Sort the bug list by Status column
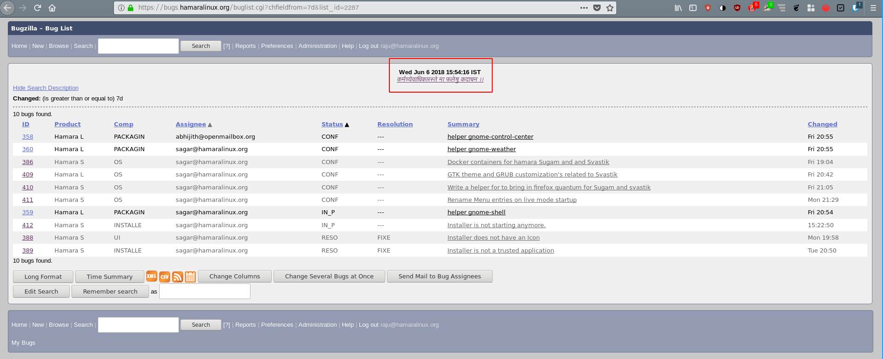 pos(332,124)
